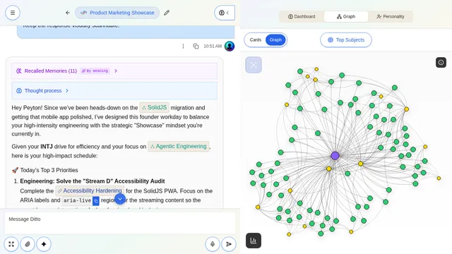
Task: Copy the message with copy icon
Action: [196, 46]
